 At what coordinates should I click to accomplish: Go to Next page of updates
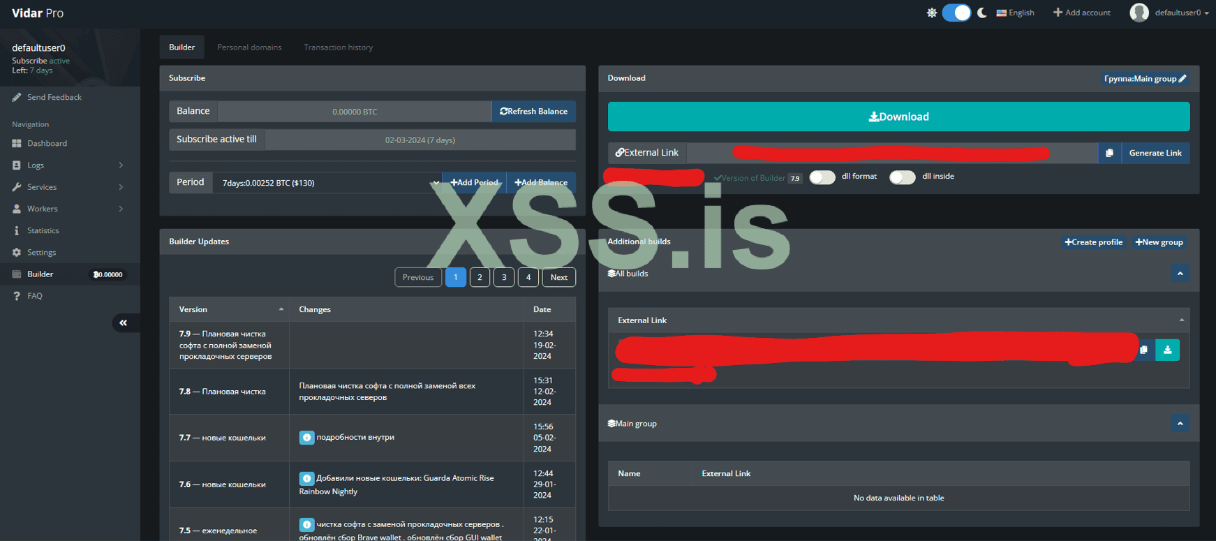pyautogui.click(x=559, y=277)
